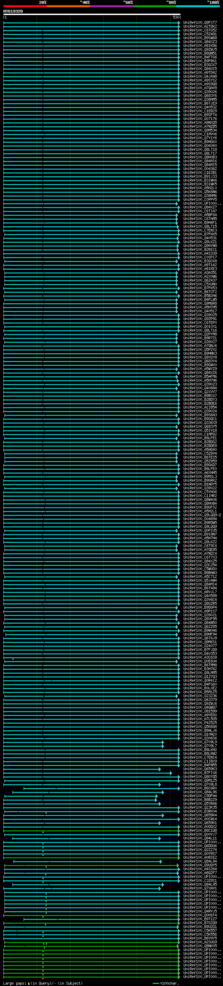Select label UniRef100_Q40532
Viewport: 223px width, 986px height.
tap(200, 107)
